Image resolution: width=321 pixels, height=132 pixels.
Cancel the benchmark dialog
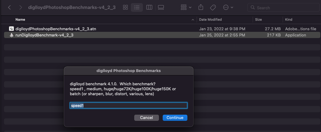point(146,118)
